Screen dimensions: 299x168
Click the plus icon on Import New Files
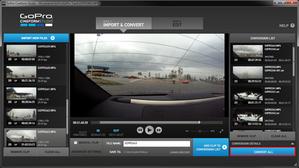[53, 38]
